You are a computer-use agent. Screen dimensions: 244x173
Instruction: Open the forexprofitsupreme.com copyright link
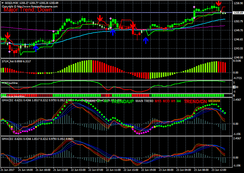coord(30,7)
